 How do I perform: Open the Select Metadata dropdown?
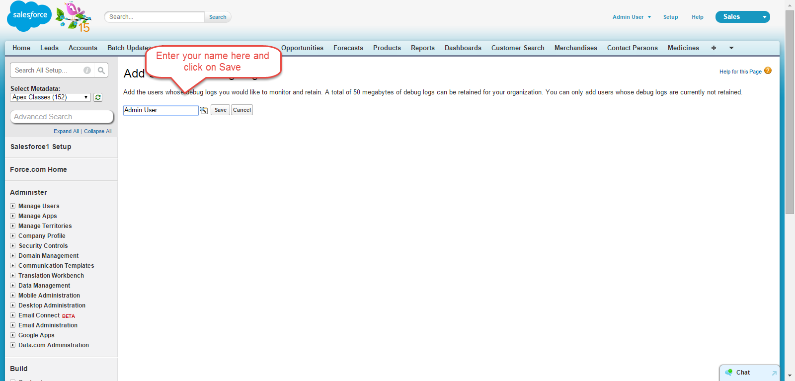pos(50,97)
